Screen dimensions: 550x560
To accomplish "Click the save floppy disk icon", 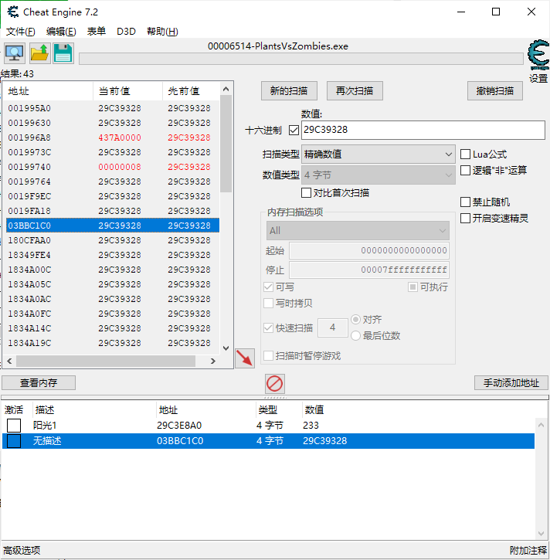I will coord(63,53).
